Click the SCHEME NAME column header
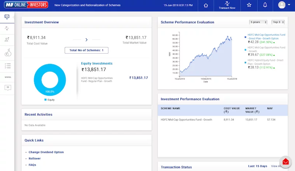 point(170,109)
